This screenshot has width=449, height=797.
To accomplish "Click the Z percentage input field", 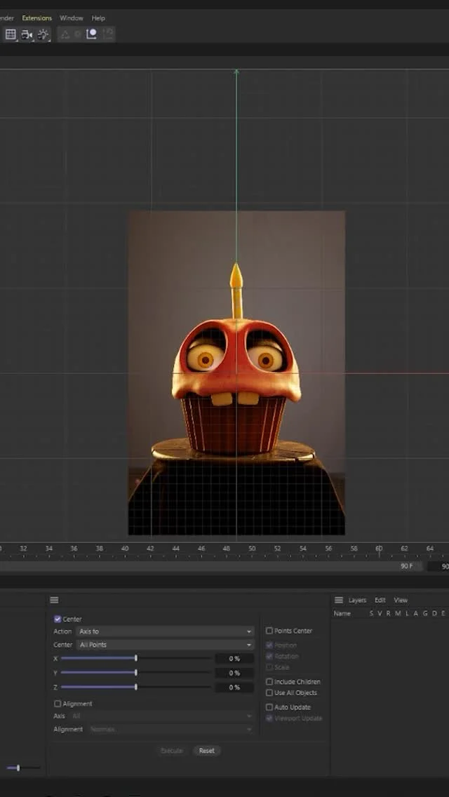I will (x=234, y=688).
